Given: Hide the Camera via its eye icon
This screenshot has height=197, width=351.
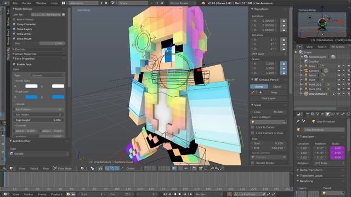Looking at the screenshot, I should (339, 71).
